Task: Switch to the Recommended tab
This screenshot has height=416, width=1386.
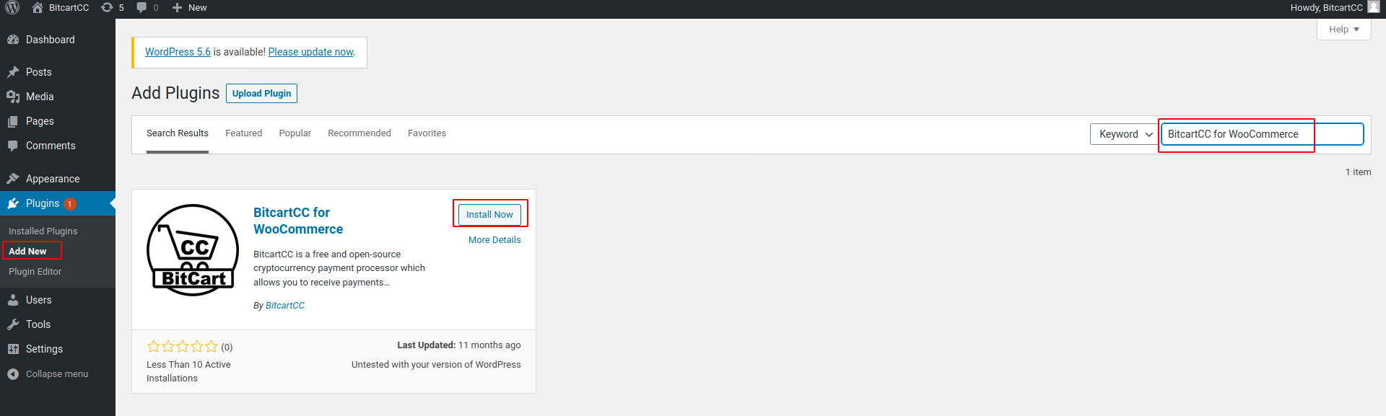Action: 359,133
